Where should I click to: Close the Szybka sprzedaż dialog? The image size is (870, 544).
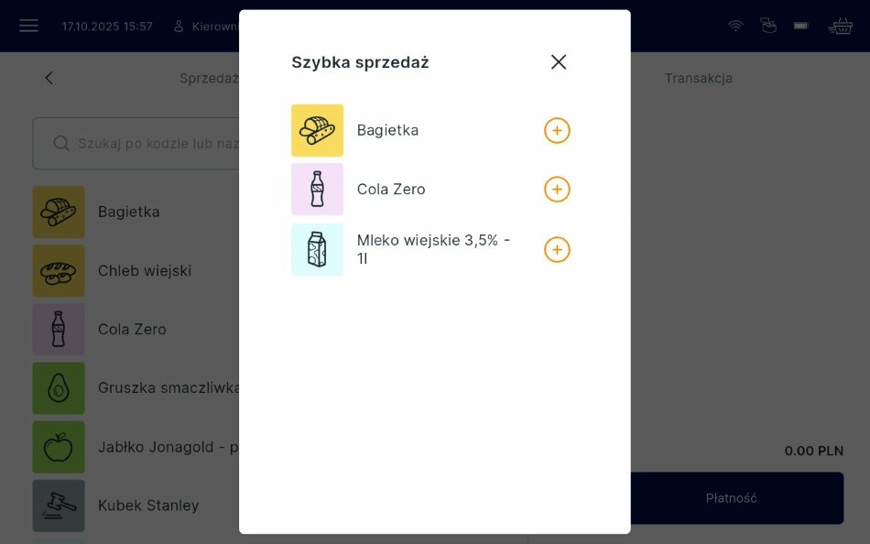tap(559, 62)
